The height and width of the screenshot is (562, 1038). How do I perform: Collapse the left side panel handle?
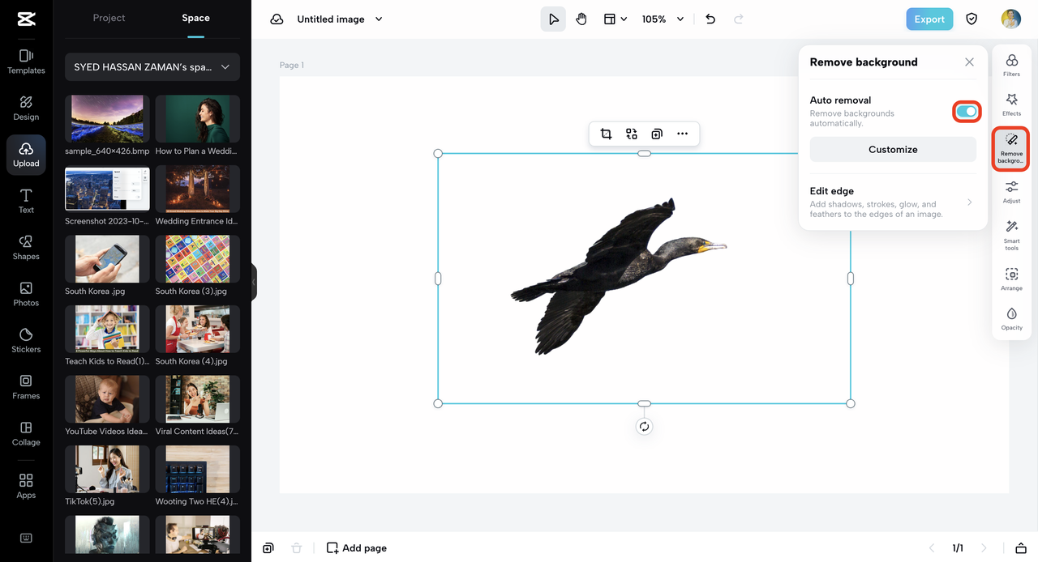(254, 282)
